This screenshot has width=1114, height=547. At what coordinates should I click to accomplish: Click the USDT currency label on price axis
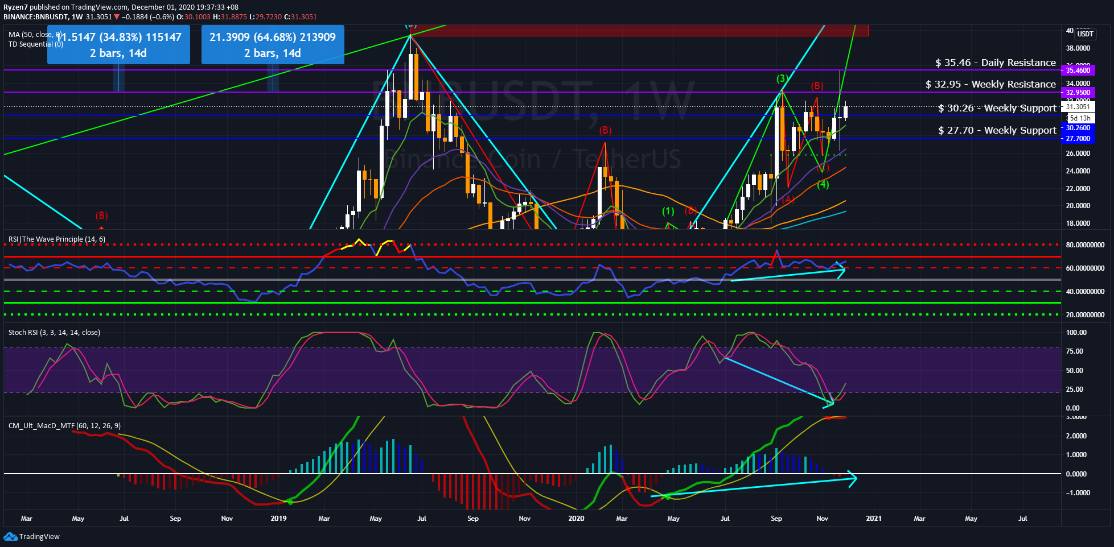pos(1085,34)
